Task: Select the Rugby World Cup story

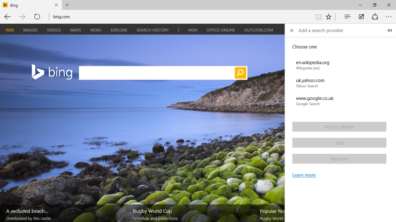Action: click(152, 211)
